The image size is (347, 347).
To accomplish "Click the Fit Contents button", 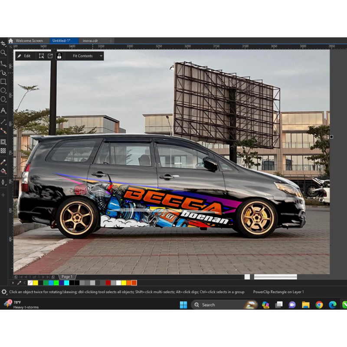I will 83,56.
